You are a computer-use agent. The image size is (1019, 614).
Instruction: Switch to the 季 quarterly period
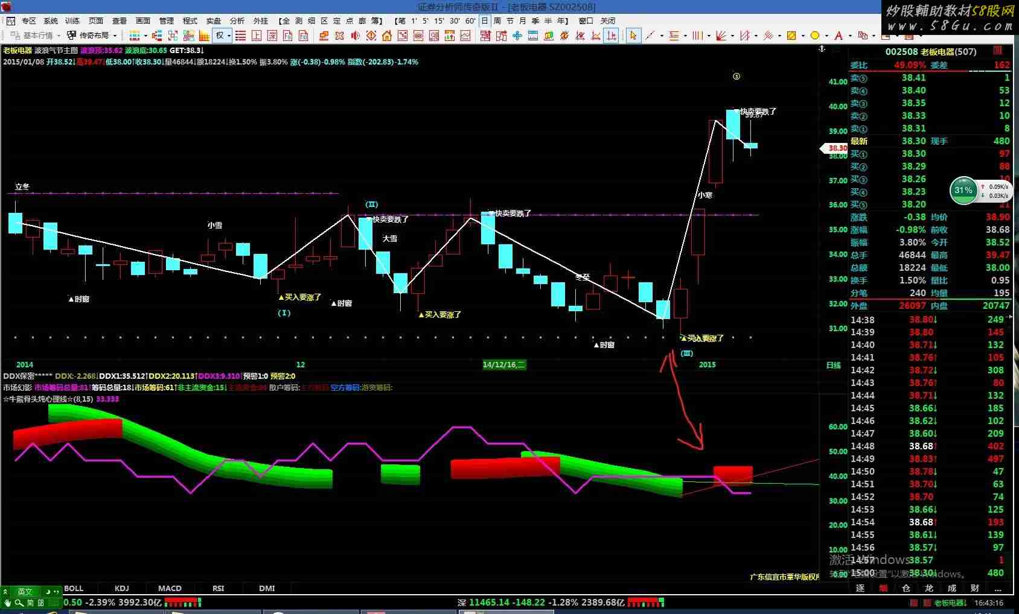pyautogui.click(x=535, y=21)
